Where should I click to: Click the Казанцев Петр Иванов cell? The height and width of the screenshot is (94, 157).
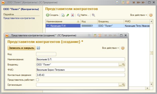click(x=137, y=26)
